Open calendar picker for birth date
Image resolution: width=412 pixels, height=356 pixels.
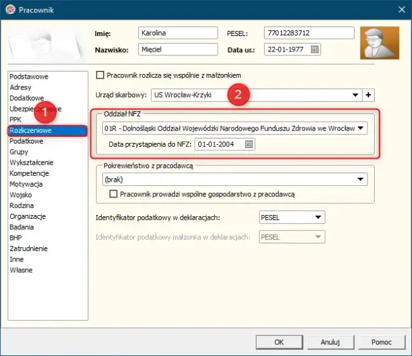coord(315,50)
